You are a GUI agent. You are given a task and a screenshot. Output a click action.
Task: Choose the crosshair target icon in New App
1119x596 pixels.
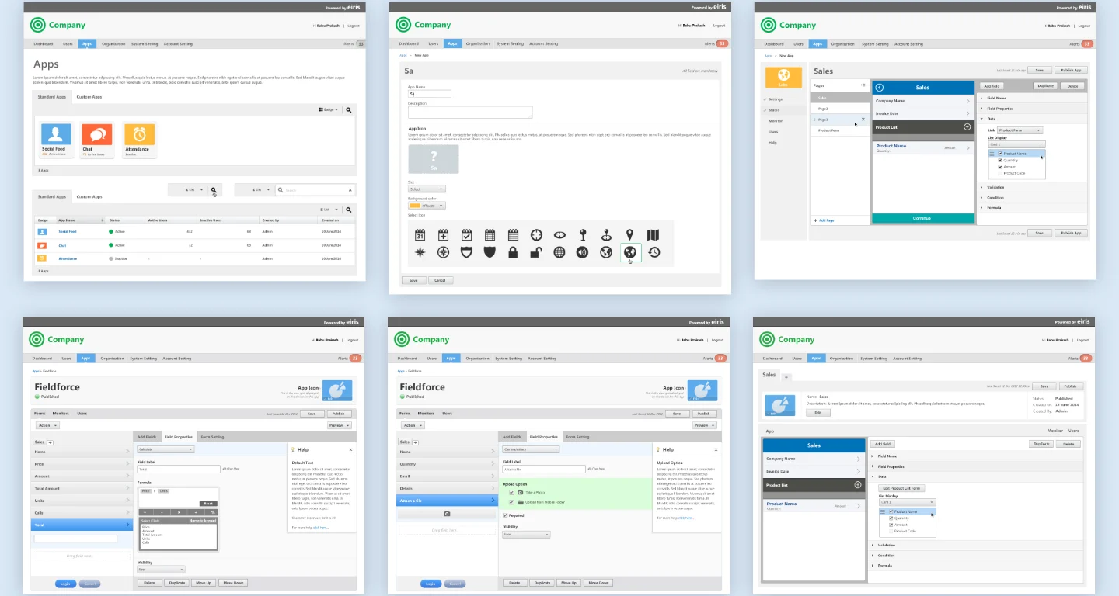tap(536, 234)
